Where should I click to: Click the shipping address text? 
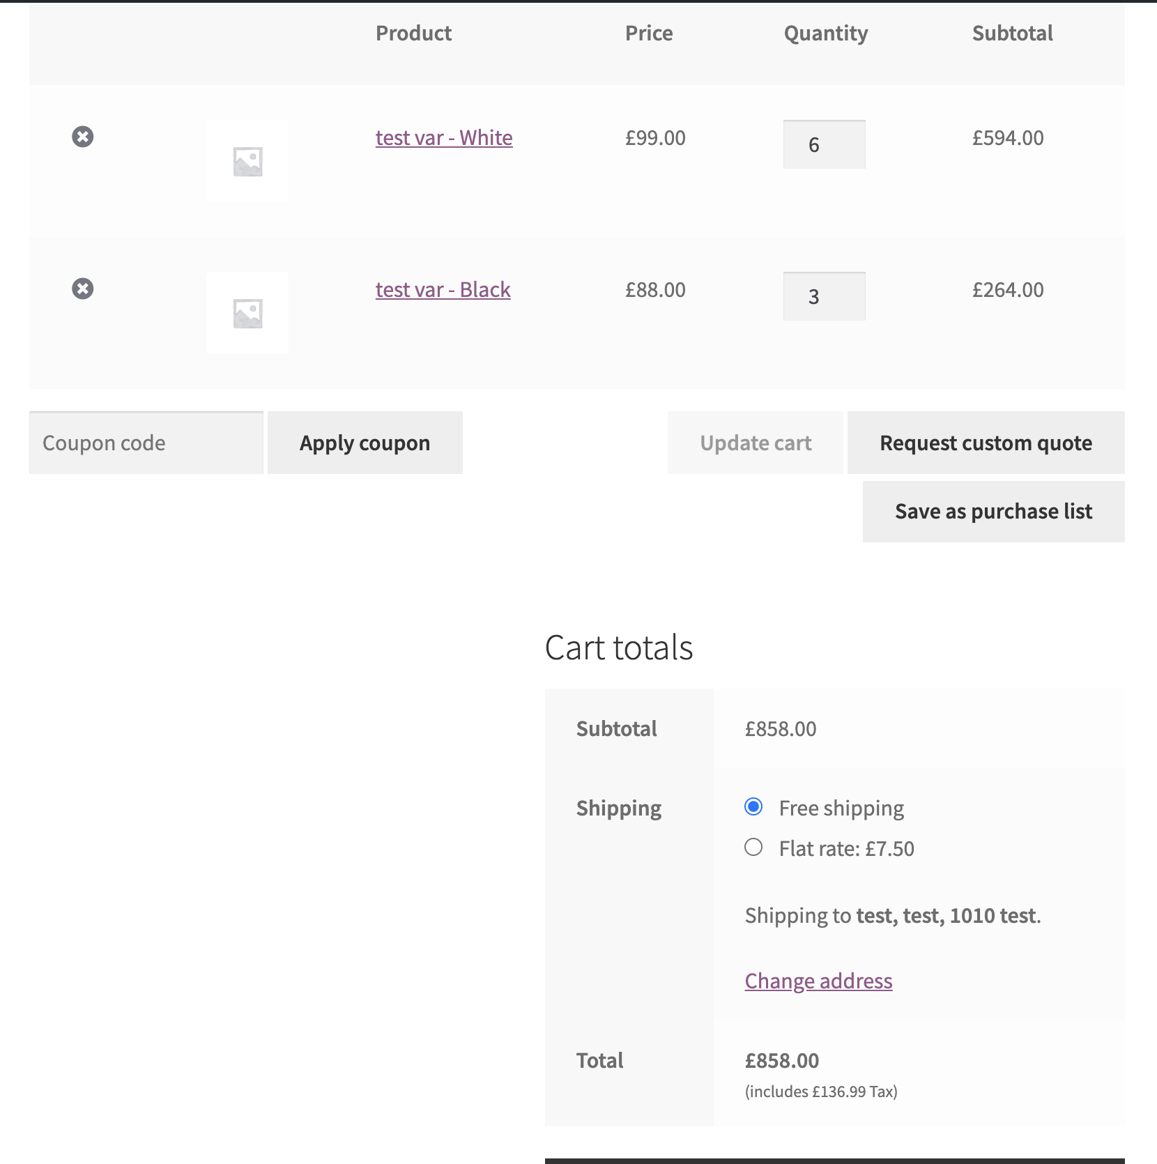pyautogui.click(x=893, y=916)
